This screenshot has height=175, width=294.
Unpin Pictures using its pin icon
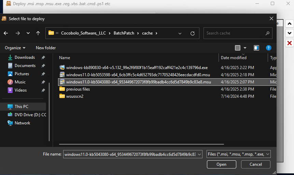(x=43, y=74)
